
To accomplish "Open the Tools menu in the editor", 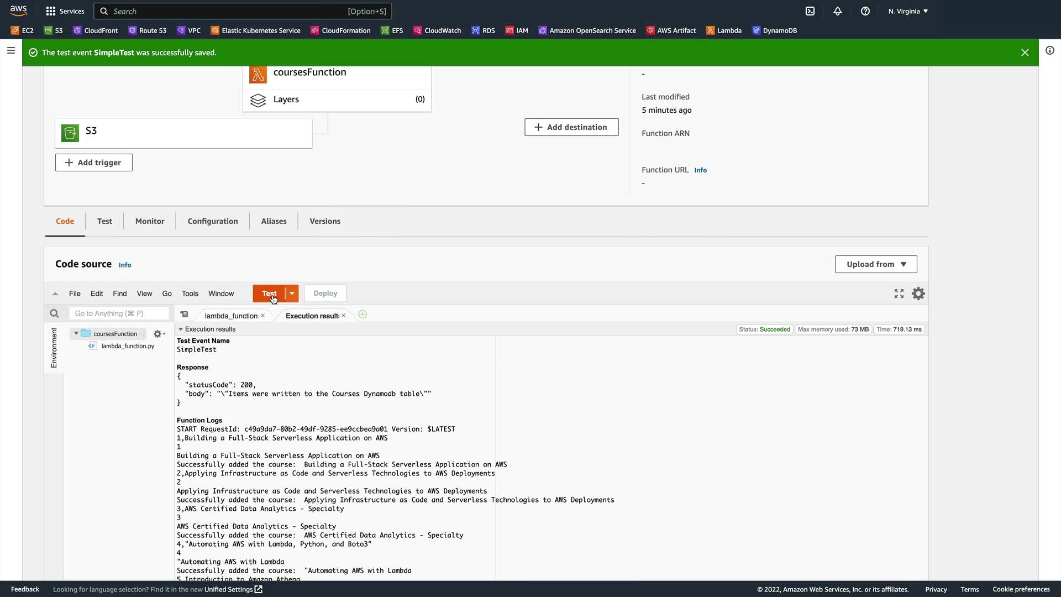I will (190, 294).
